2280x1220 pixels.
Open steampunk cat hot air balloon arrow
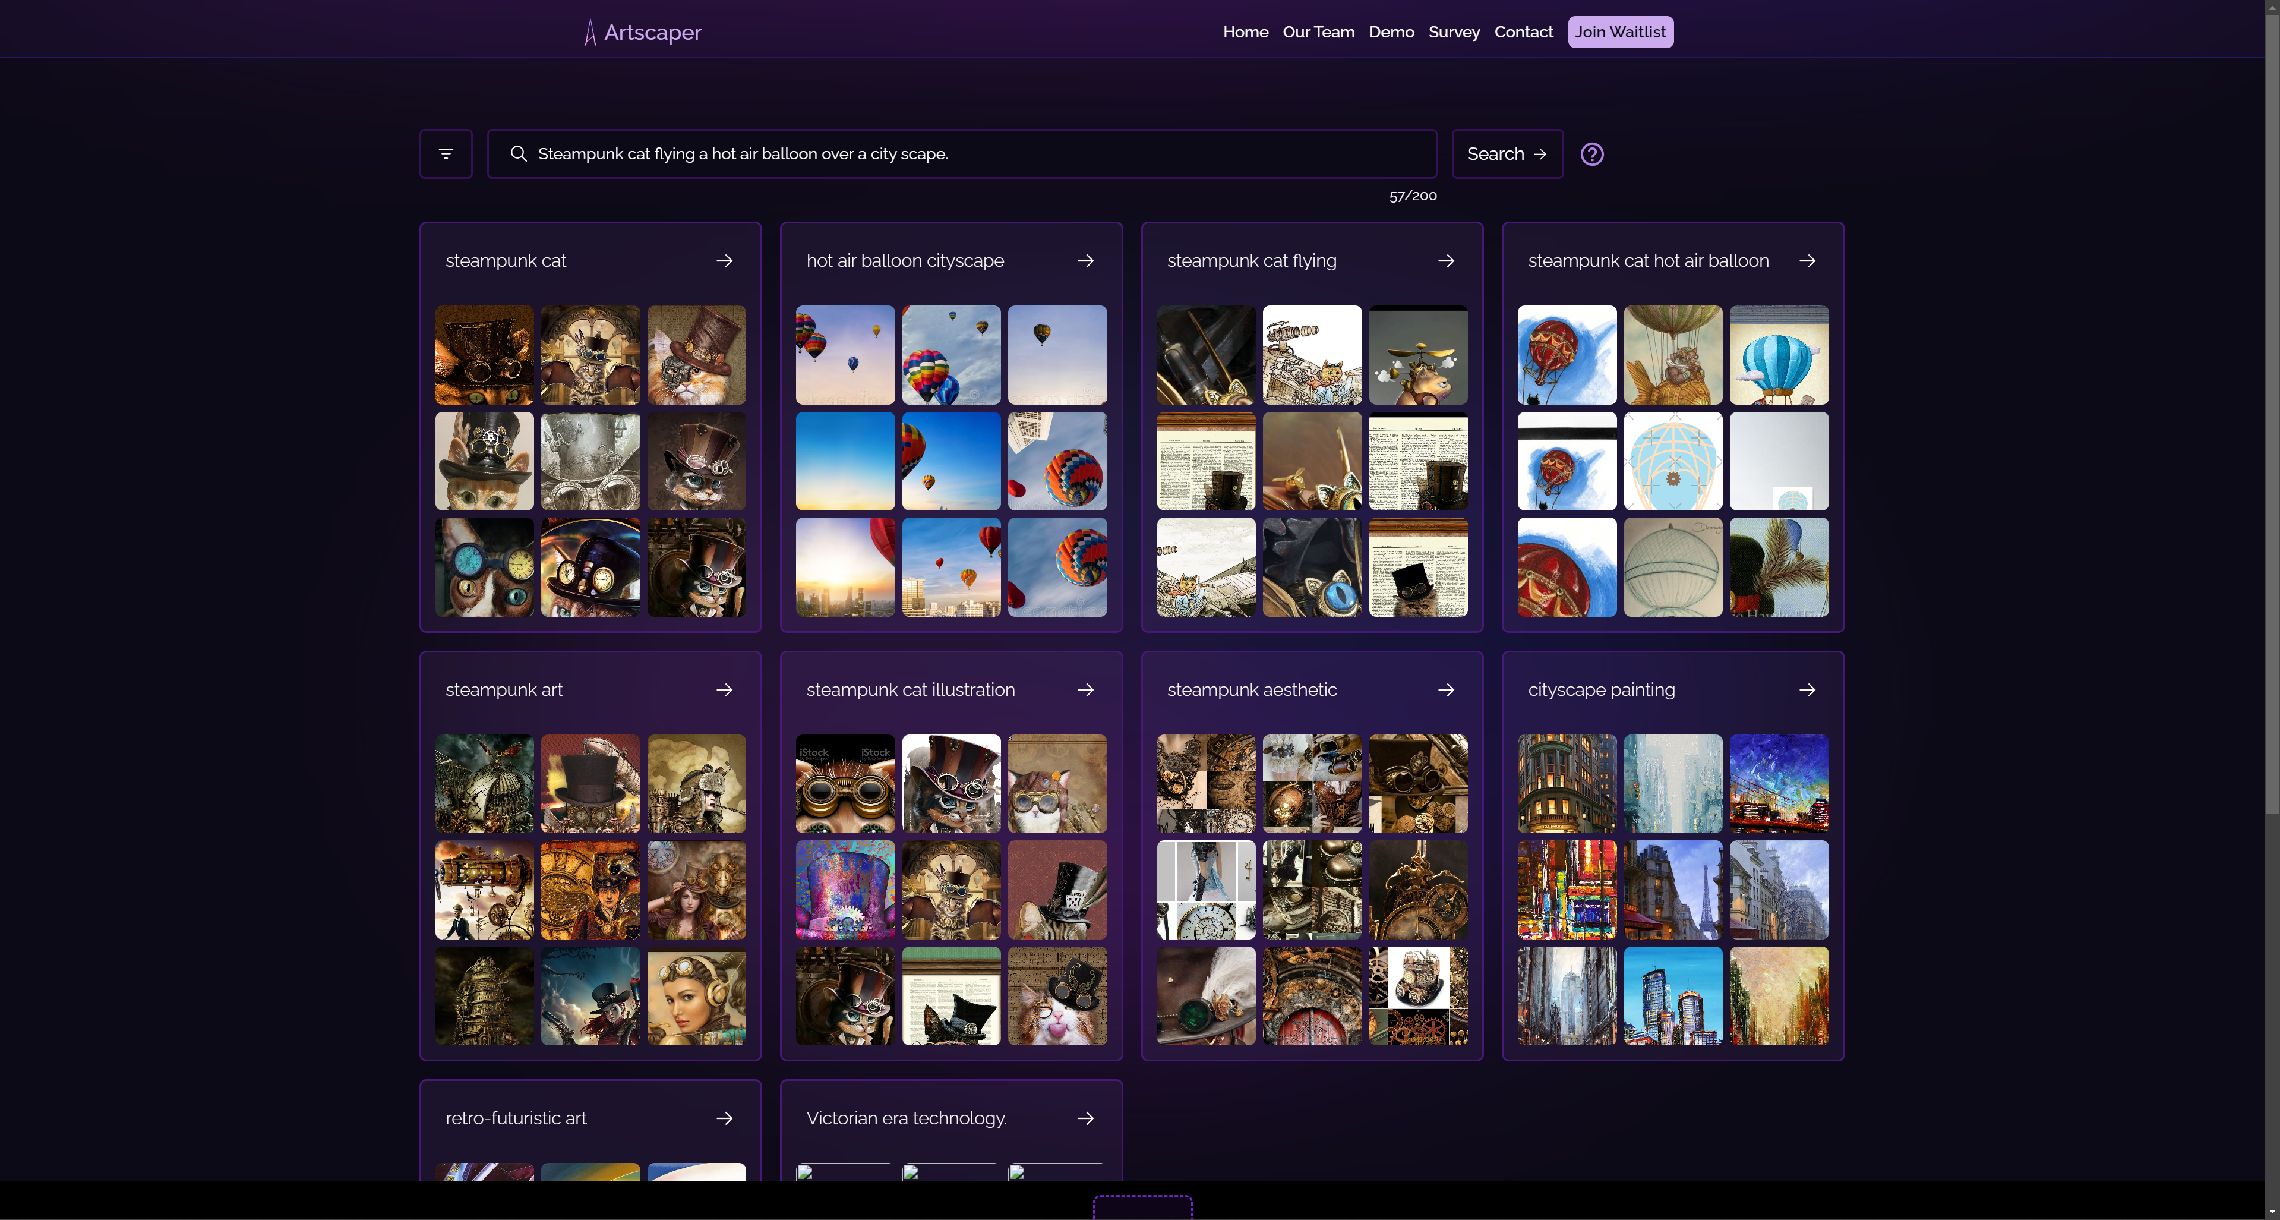click(1807, 261)
